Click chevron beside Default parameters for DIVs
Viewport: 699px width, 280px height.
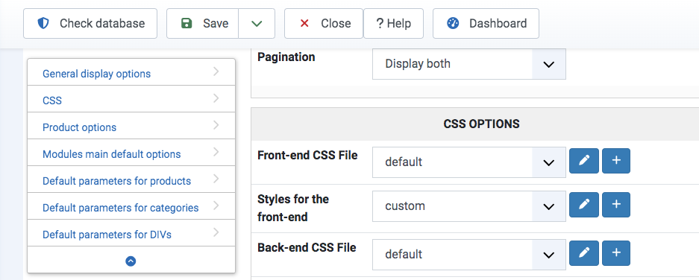tap(216, 232)
